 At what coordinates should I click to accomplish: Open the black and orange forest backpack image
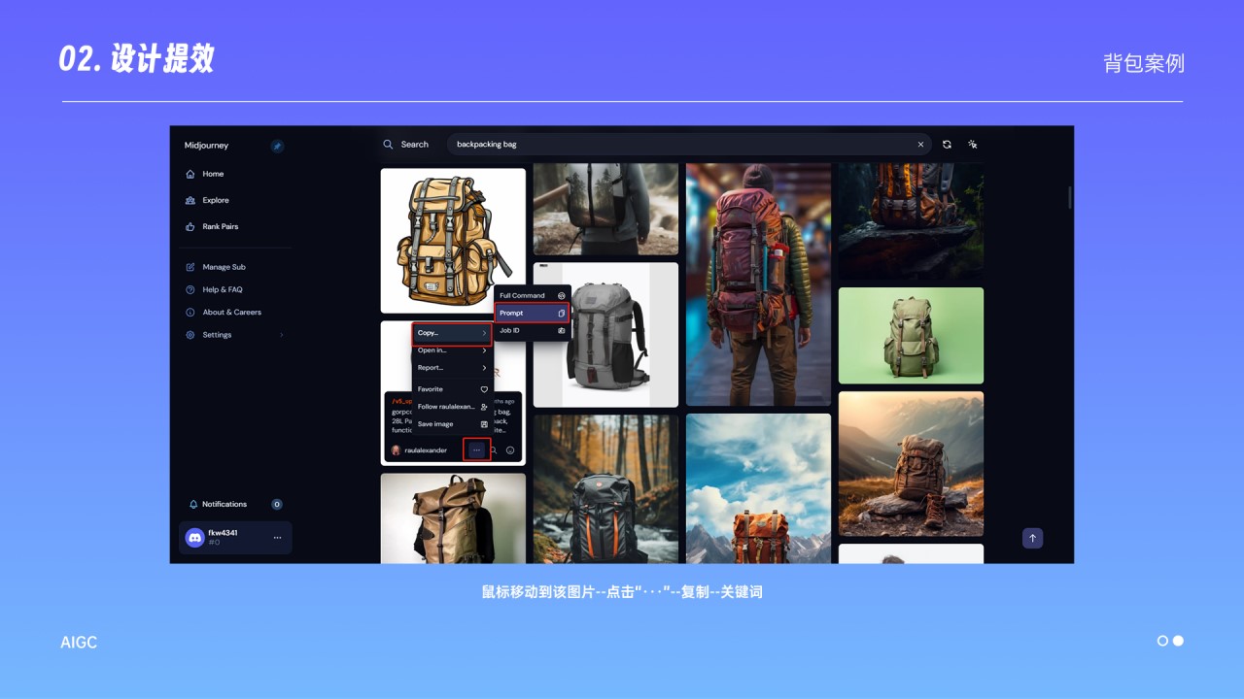pyautogui.click(x=605, y=489)
